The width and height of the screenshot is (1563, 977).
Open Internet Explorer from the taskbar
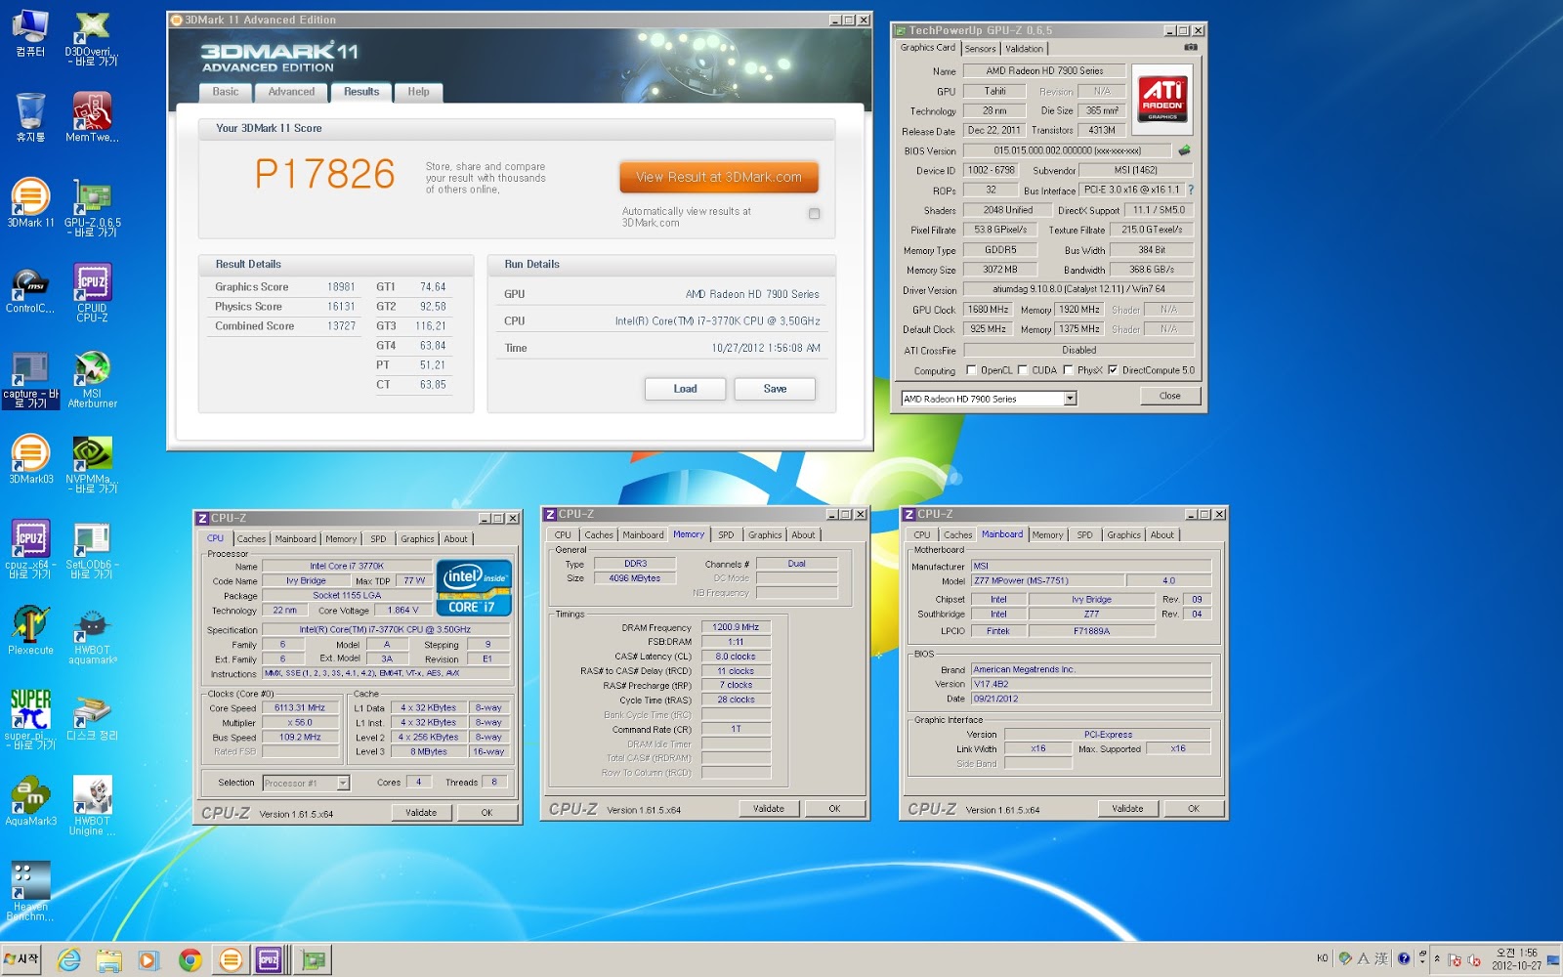click(69, 959)
